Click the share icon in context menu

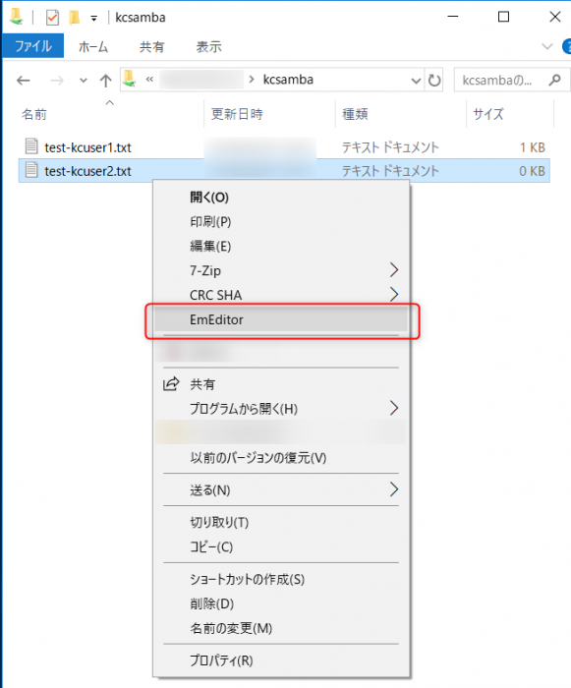[171, 384]
